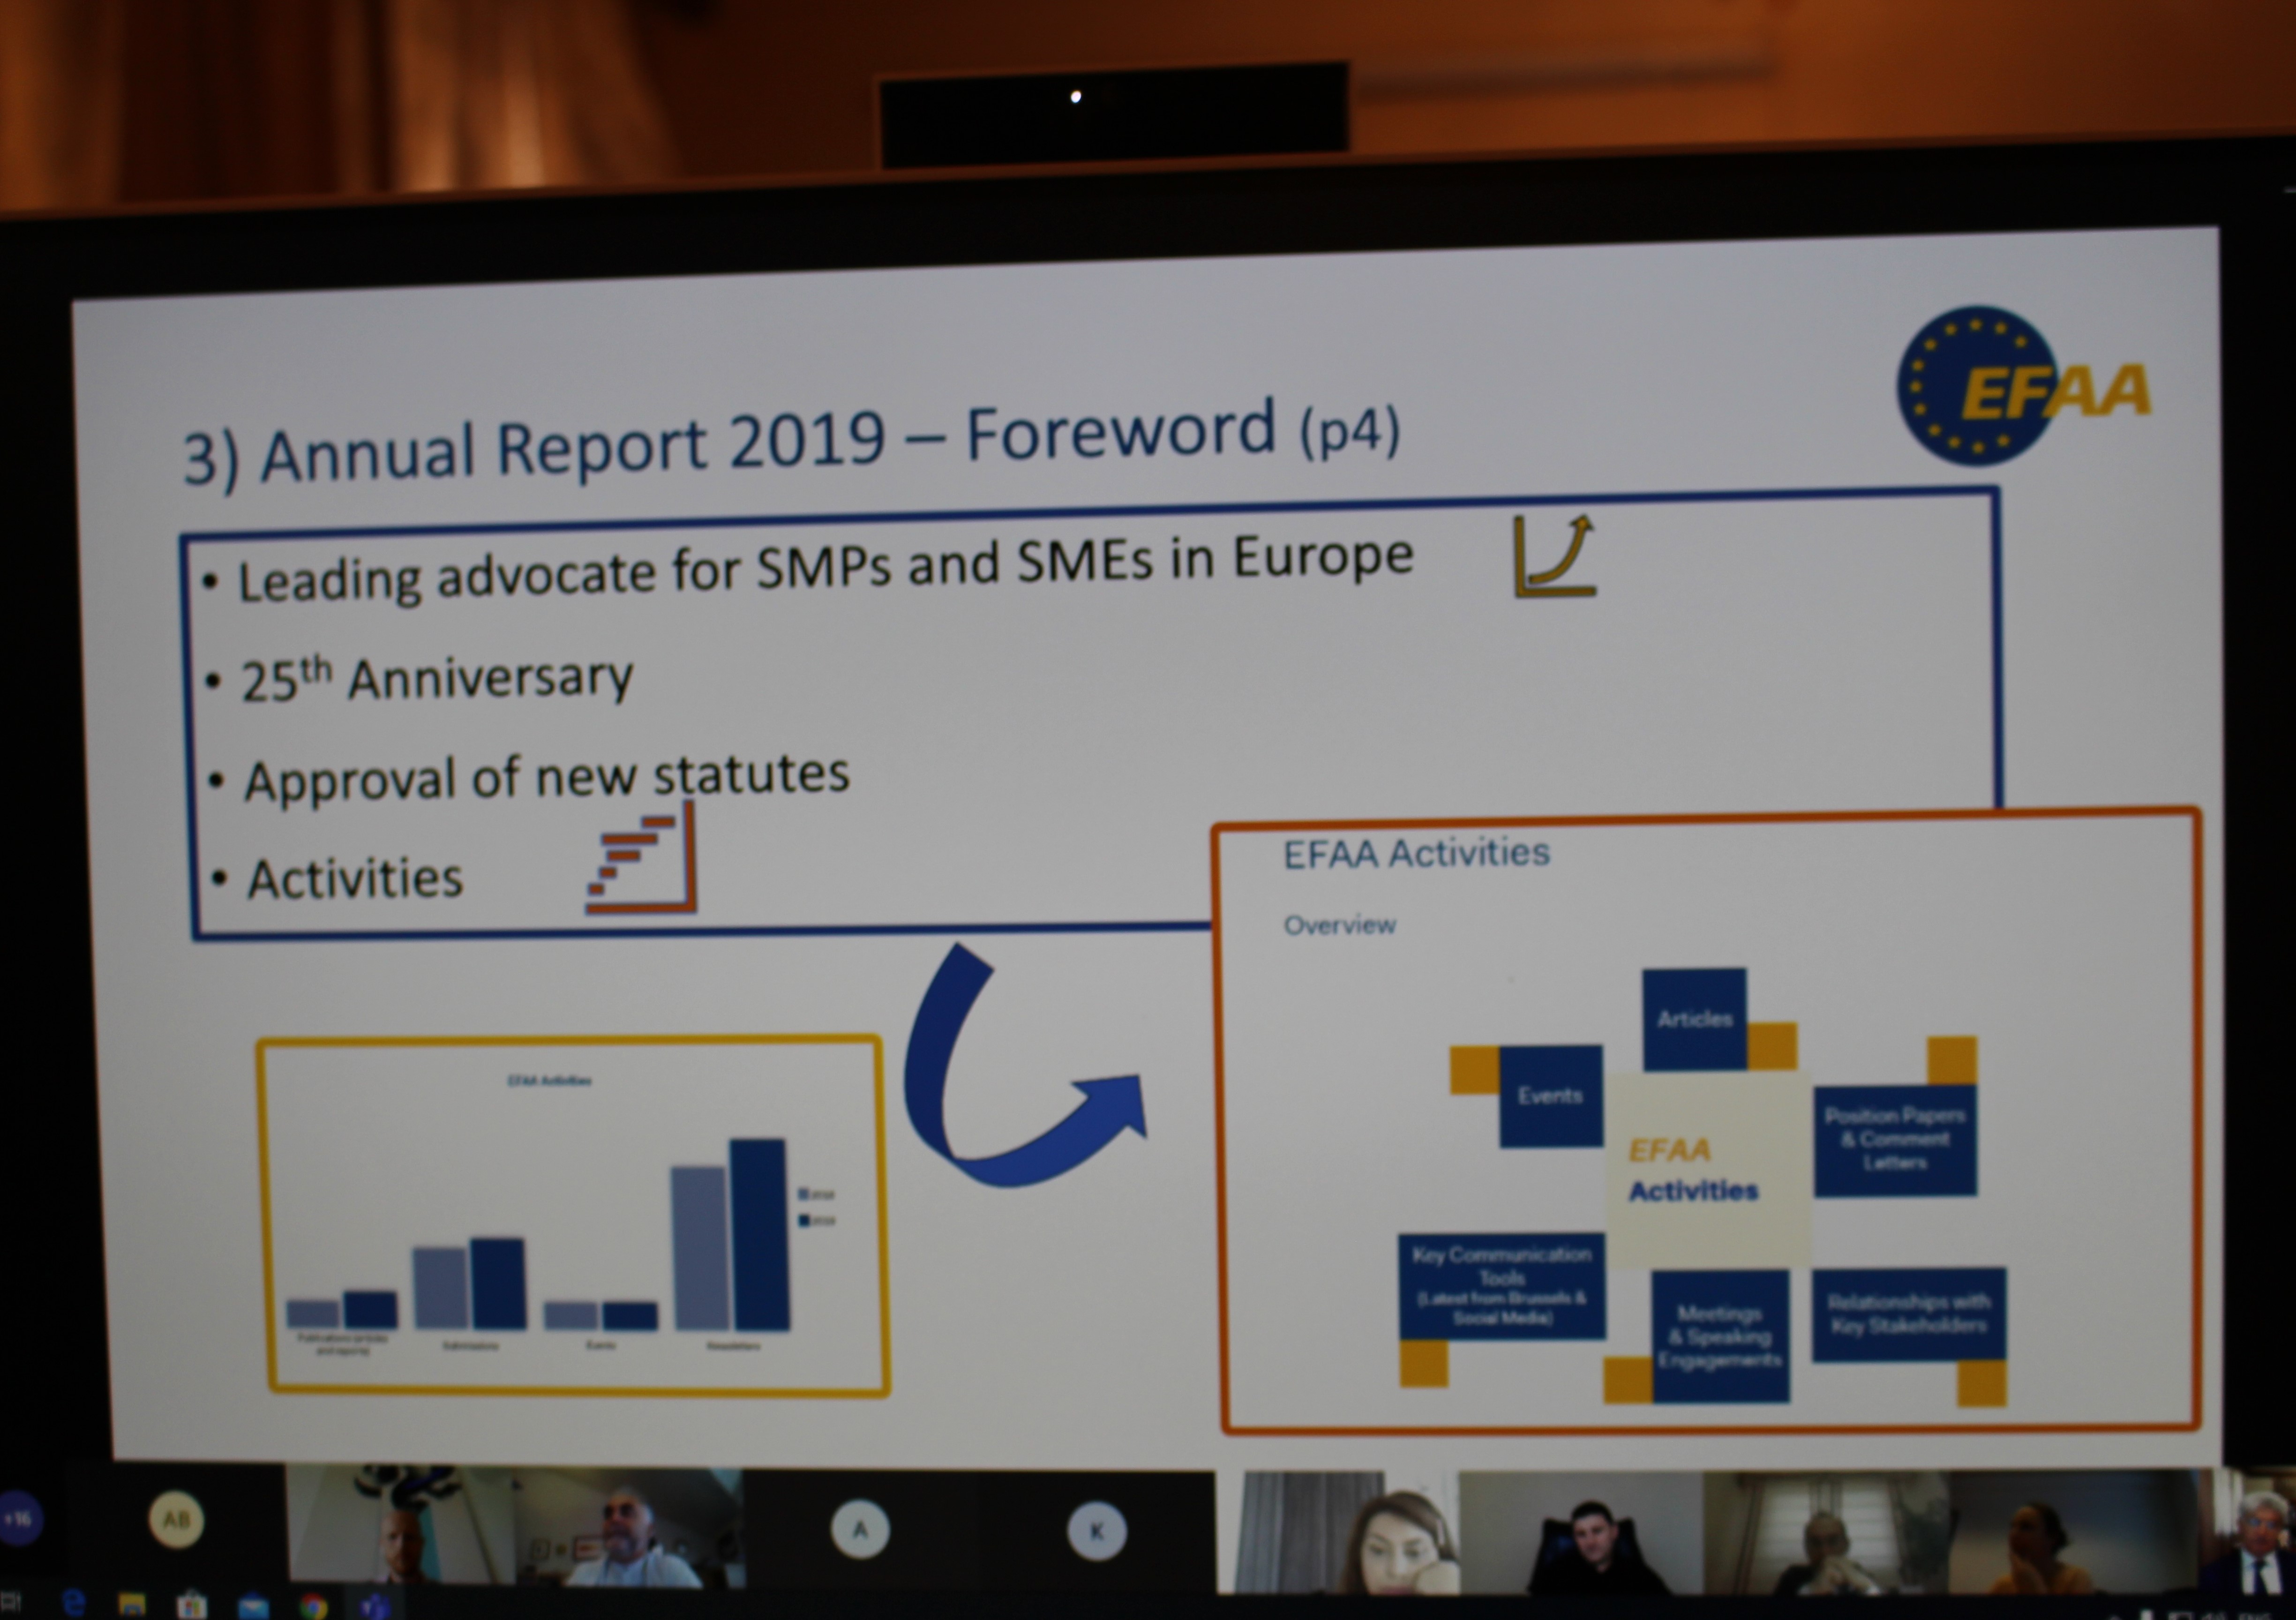Click the central 'EFAA Activities' beige square
The image size is (2296, 1620).
pyautogui.click(x=1708, y=1170)
